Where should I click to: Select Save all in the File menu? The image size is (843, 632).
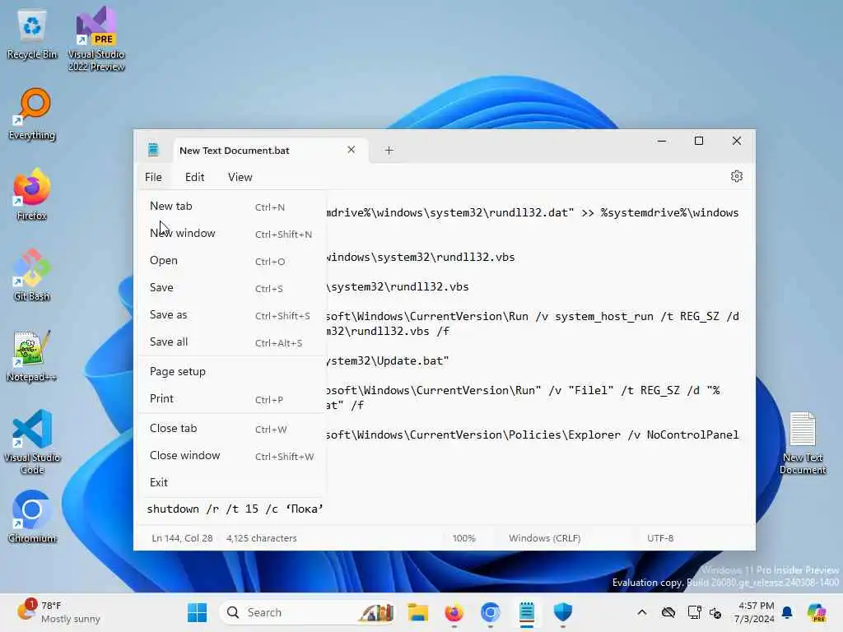point(231,342)
